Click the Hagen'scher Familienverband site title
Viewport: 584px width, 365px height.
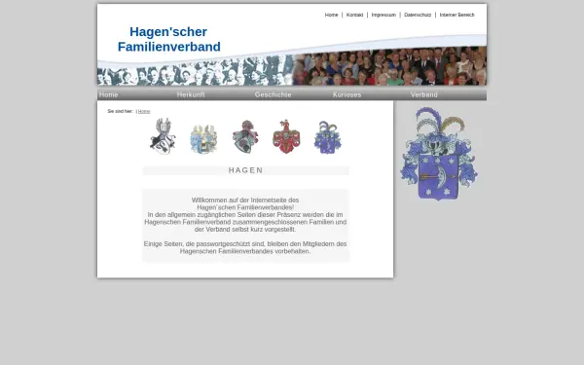tap(169, 39)
